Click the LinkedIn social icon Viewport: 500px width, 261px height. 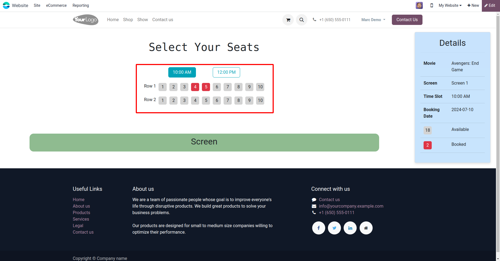[x=350, y=228]
